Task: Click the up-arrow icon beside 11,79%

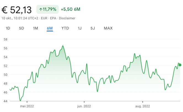Action: (41, 9)
